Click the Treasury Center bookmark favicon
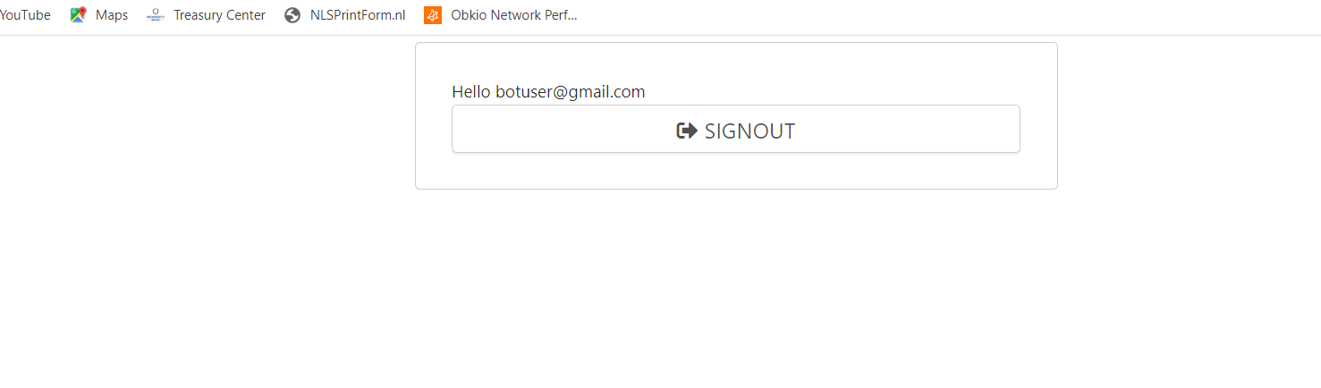1321x388 pixels. coord(156,15)
